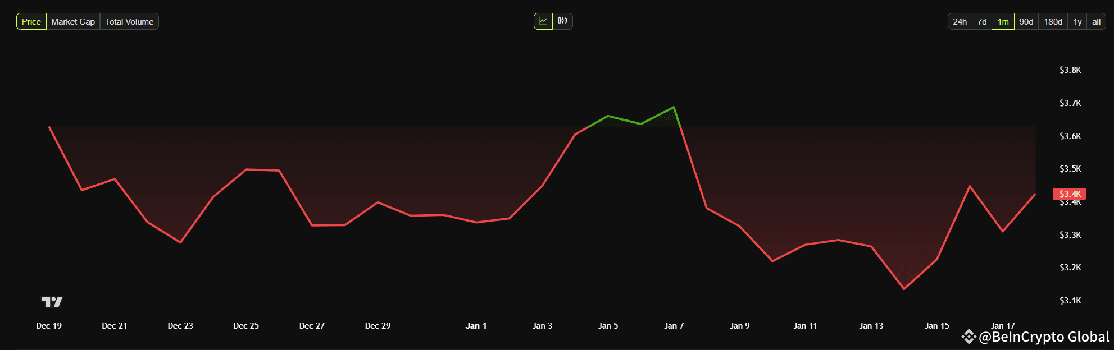The image size is (1114, 350).
Task: Click the Dec 25 date label
Action: click(x=246, y=326)
